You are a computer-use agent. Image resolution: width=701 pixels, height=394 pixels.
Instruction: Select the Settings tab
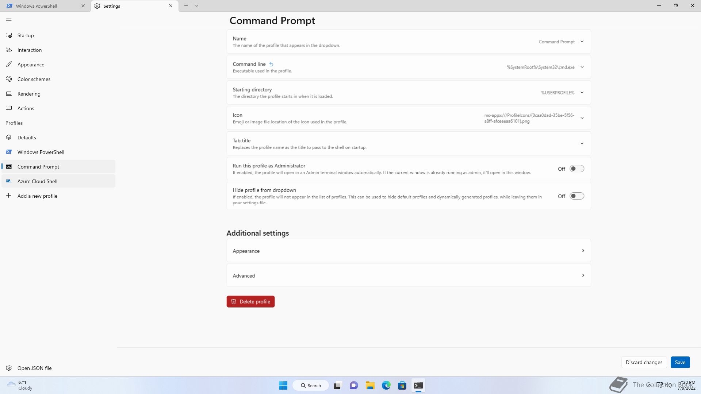[135, 6]
